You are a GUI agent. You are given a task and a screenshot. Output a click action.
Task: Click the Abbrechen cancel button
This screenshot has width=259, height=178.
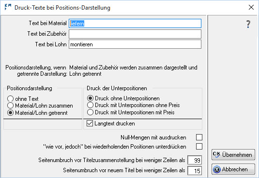click(x=233, y=169)
